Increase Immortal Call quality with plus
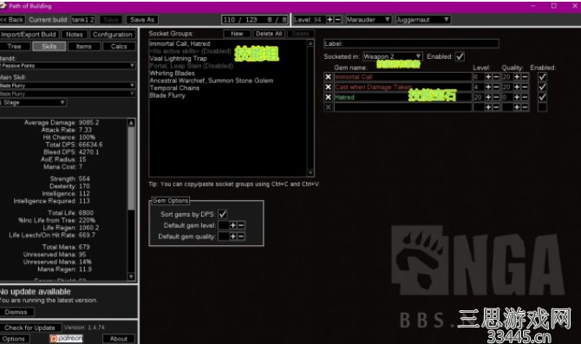 (x=517, y=77)
